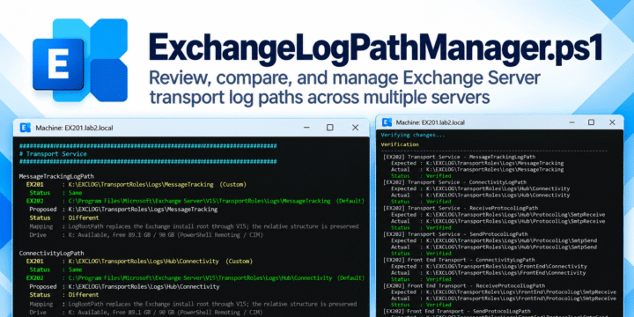Screen dimensions: 634x317
Task: Click the Exchange icon in right window title bar
Action: 387,122
